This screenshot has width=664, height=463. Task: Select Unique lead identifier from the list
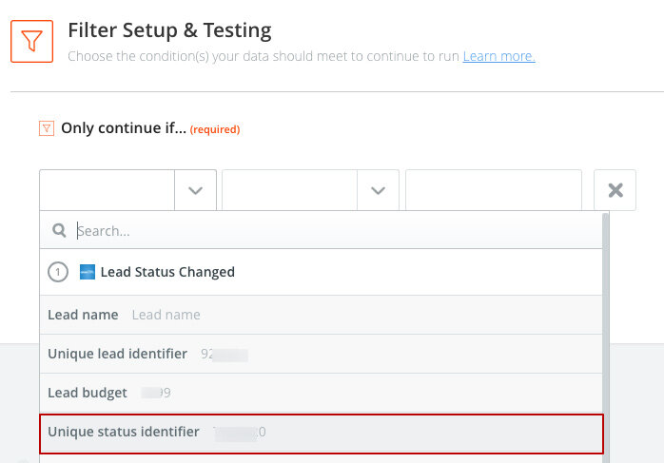[118, 354]
